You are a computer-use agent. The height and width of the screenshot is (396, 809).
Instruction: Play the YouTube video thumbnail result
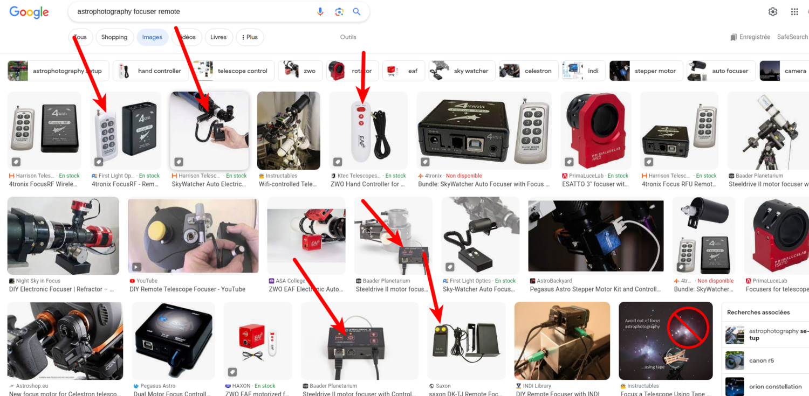(x=193, y=235)
